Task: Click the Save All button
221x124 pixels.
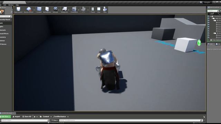Action: coord(27,117)
